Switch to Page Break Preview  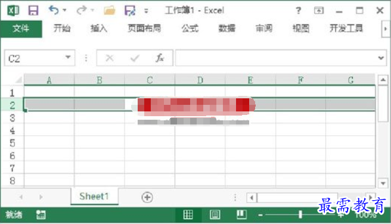(x=241, y=214)
